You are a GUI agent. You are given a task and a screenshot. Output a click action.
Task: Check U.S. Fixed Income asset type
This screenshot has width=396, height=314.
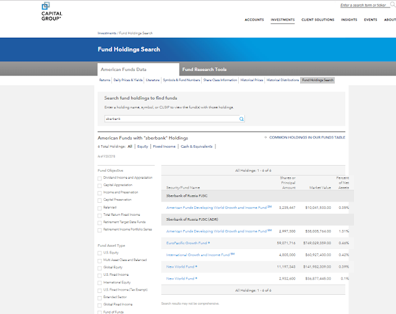(100, 275)
